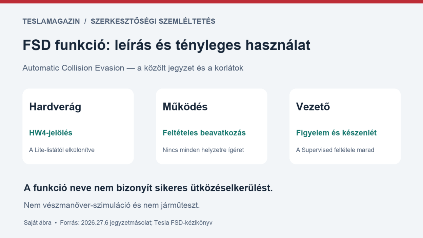
Task: Click the 'Saját ábra' footer note
Action: pyautogui.click(x=38, y=223)
